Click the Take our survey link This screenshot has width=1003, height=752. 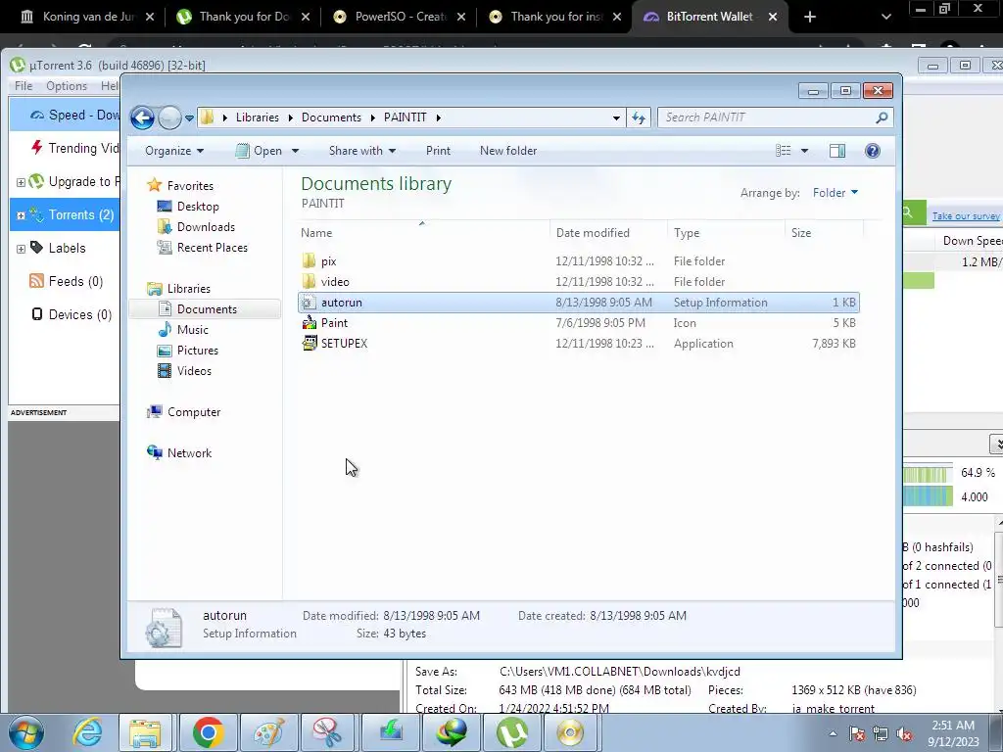click(x=965, y=216)
